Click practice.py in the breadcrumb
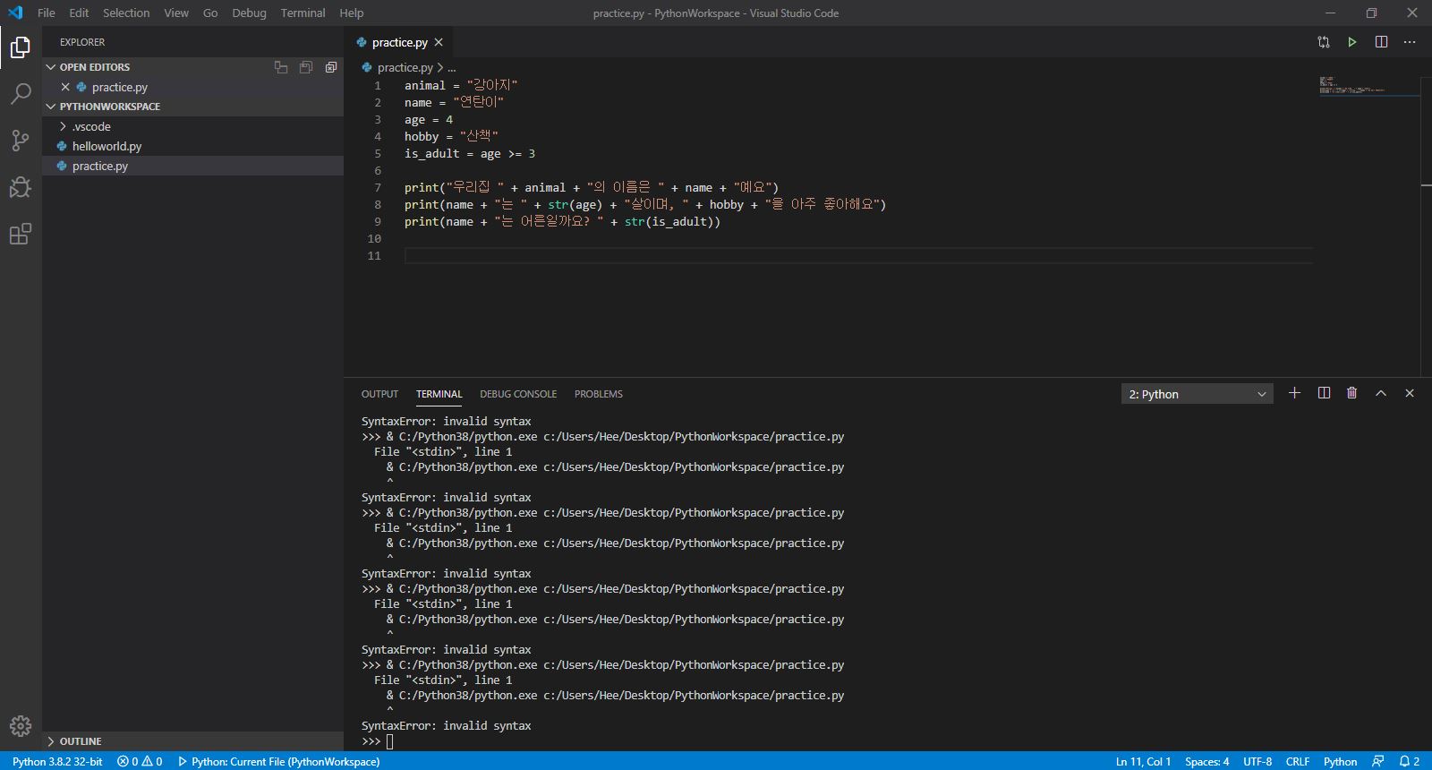This screenshot has height=770, width=1432. [405, 67]
